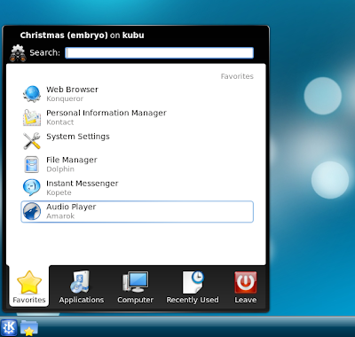Image resolution: width=355 pixels, height=337 pixels.
Task: Click the Favorites section header text
Action: [237, 76]
